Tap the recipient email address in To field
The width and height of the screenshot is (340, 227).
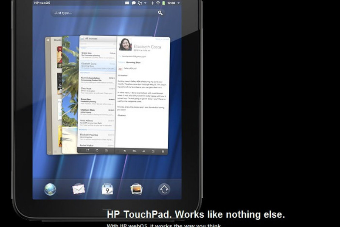pyautogui.click(x=134, y=56)
